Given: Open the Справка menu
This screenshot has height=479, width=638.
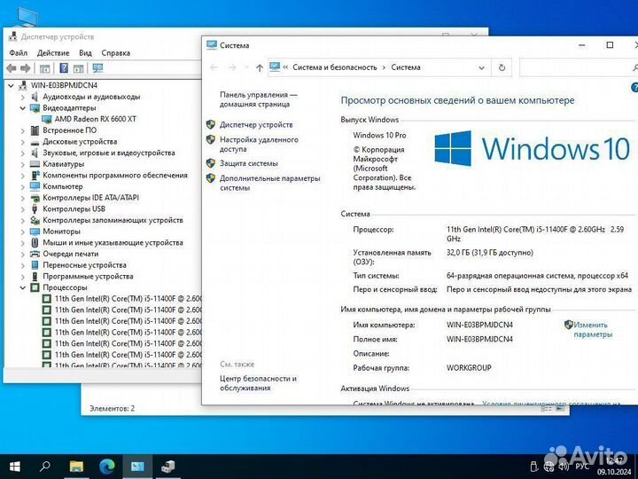Looking at the screenshot, I should (115, 53).
